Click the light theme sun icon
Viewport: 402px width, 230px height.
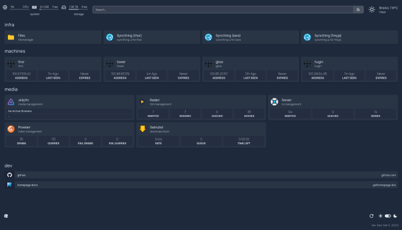click(x=381, y=216)
